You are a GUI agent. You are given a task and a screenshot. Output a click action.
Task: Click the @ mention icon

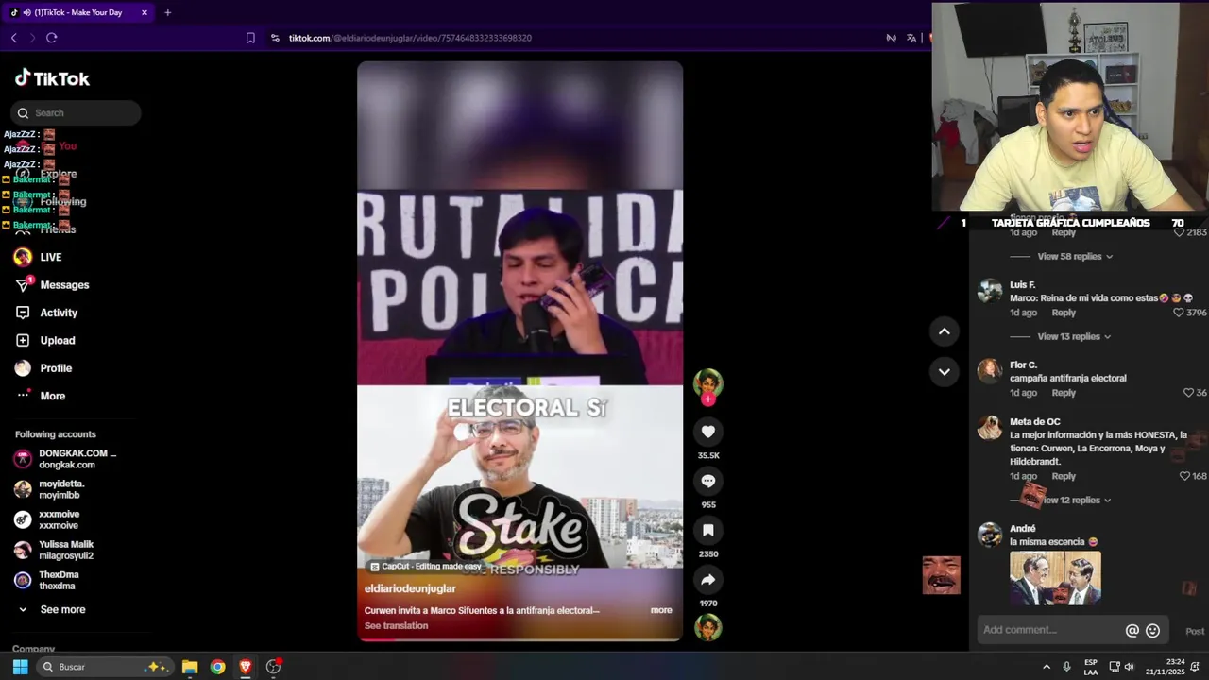click(1132, 631)
